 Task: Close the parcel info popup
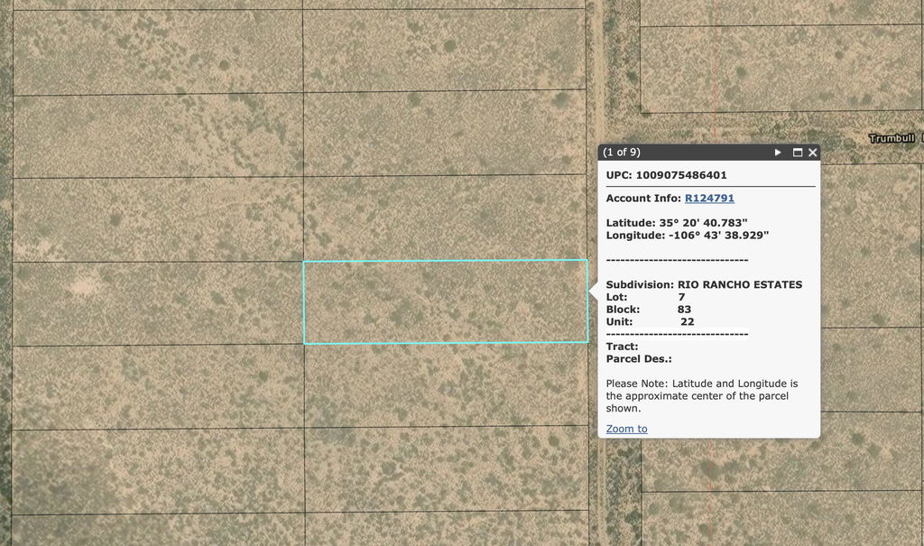(813, 153)
